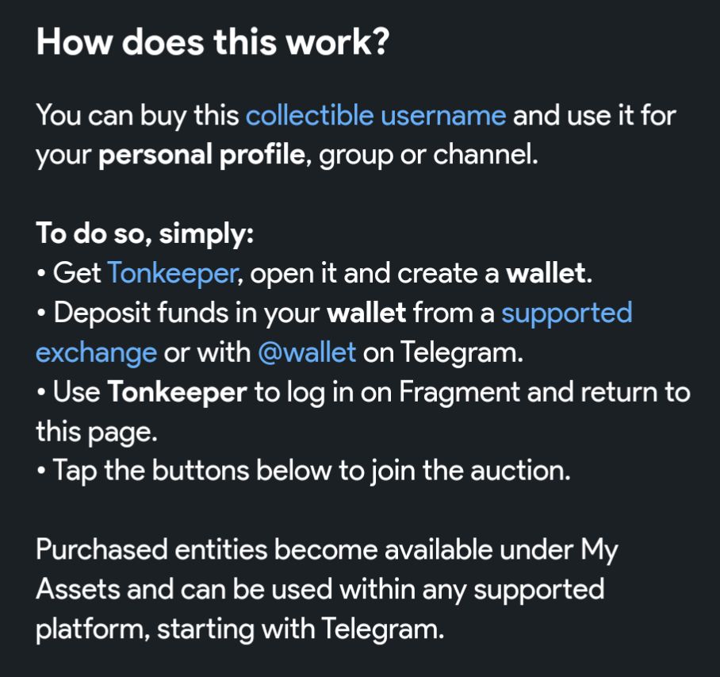Click bold 'wallet' after 'create a'
This screenshot has height=677, width=720.
548,274
